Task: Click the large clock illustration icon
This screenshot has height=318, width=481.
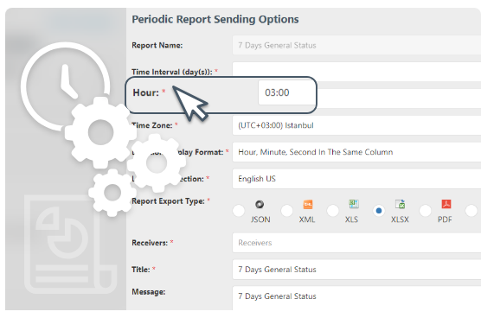Action: click(x=66, y=86)
